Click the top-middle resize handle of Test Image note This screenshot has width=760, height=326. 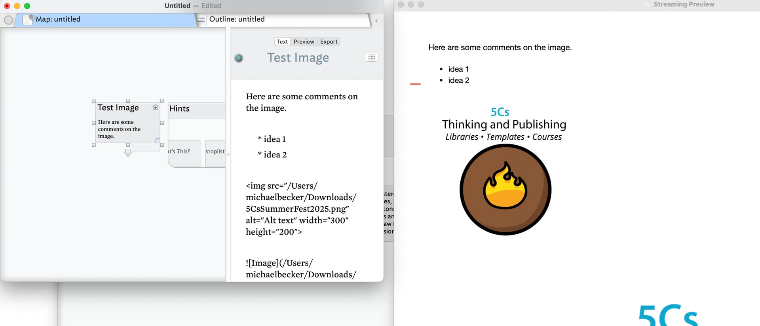click(128, 101)
